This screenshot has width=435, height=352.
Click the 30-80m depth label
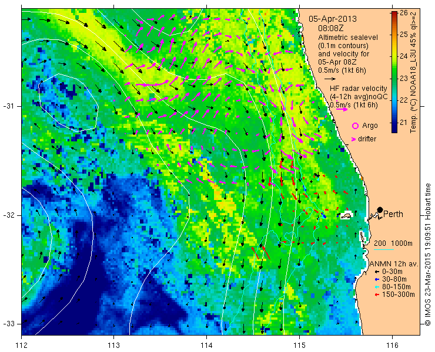[394, 279]
